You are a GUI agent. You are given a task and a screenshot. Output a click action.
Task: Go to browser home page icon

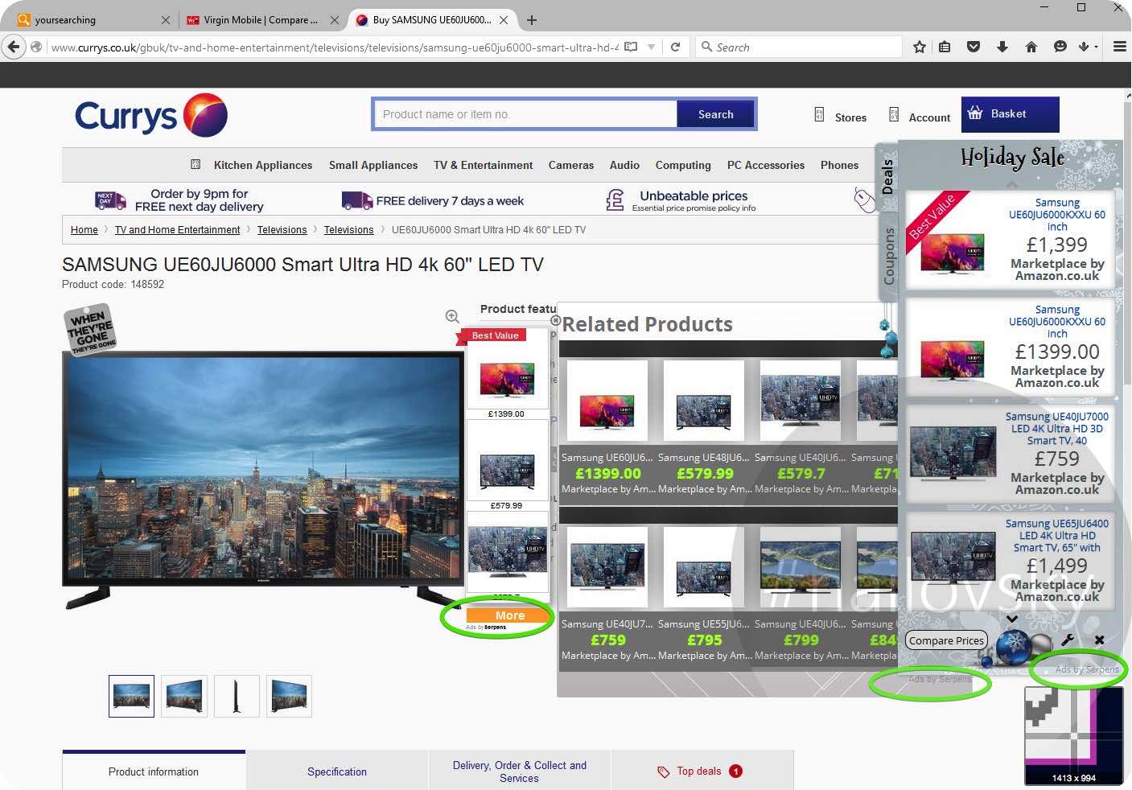click(1031, 47)
